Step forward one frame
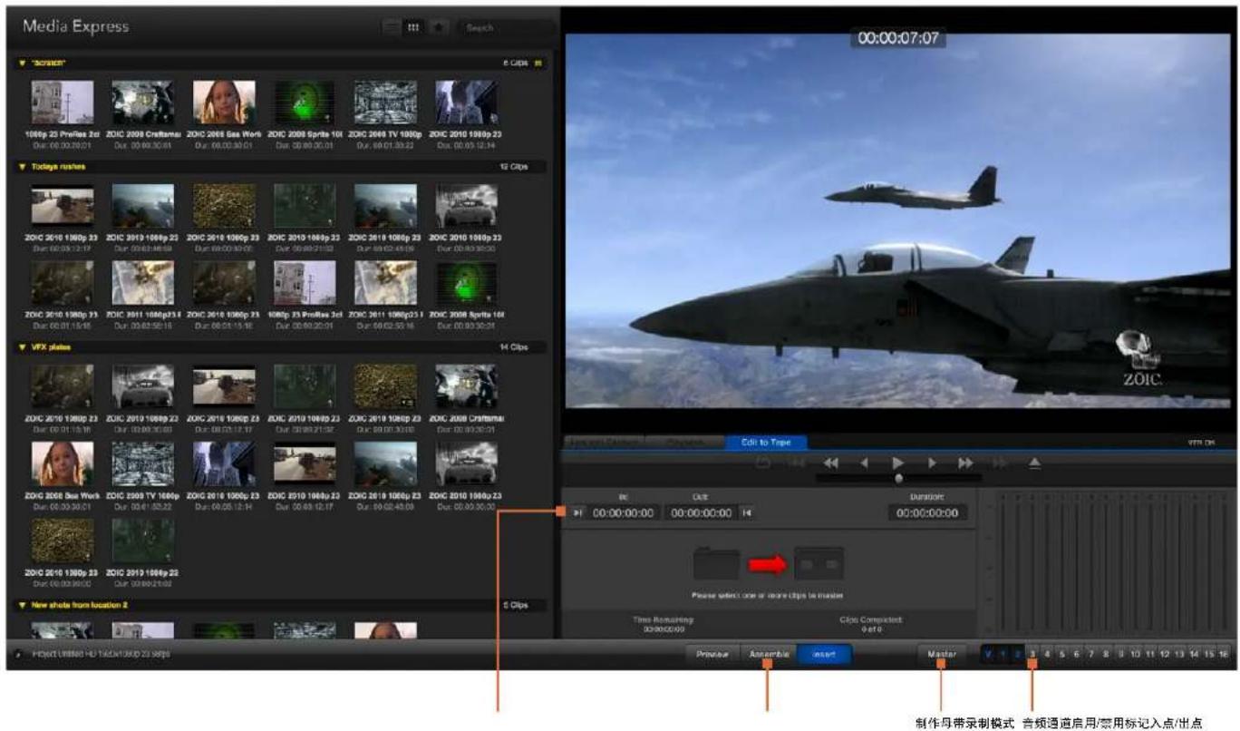 pyautogui.click(x=932, y=463)
